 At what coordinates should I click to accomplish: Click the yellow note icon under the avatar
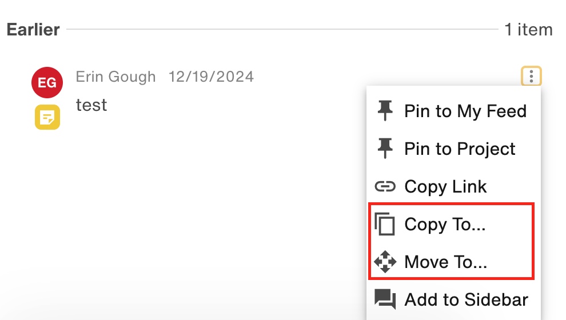pyautogui.click(x=47, y=117)
